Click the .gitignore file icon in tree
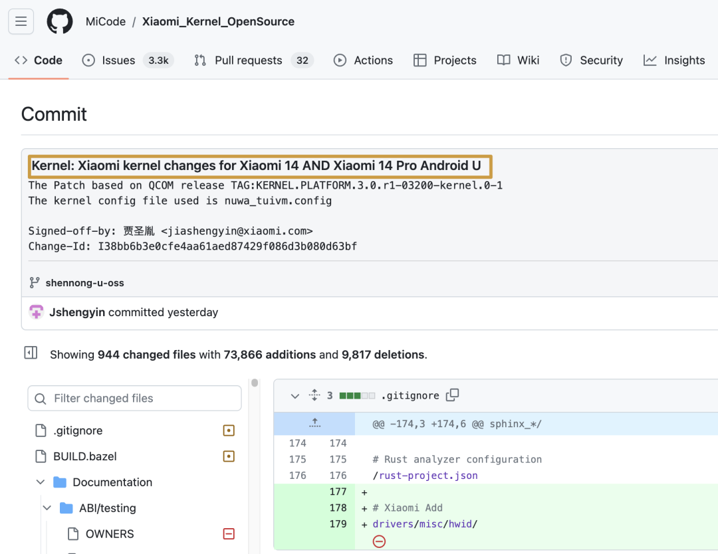The image size is (718, 554). click(41, 430)
